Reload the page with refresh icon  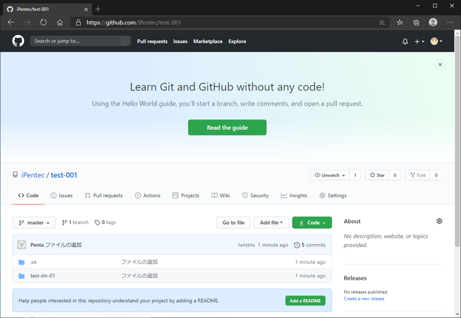pos(44,22)
